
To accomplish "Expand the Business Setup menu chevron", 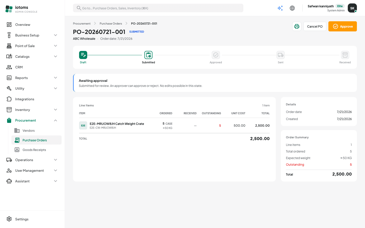I will (56, 35).
